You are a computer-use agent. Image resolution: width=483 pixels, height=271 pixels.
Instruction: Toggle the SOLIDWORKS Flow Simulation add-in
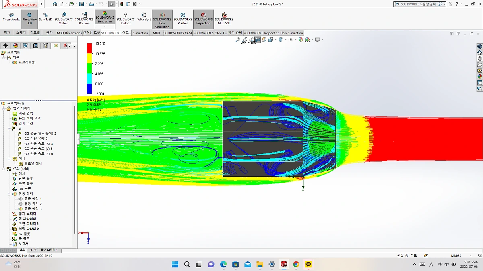pyautogui.click(x=162, y=19)
